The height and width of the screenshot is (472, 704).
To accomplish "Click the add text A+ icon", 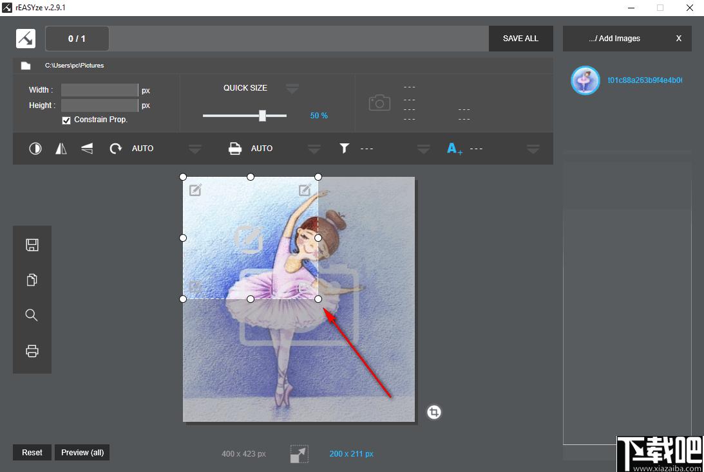I will coord(454,149).
